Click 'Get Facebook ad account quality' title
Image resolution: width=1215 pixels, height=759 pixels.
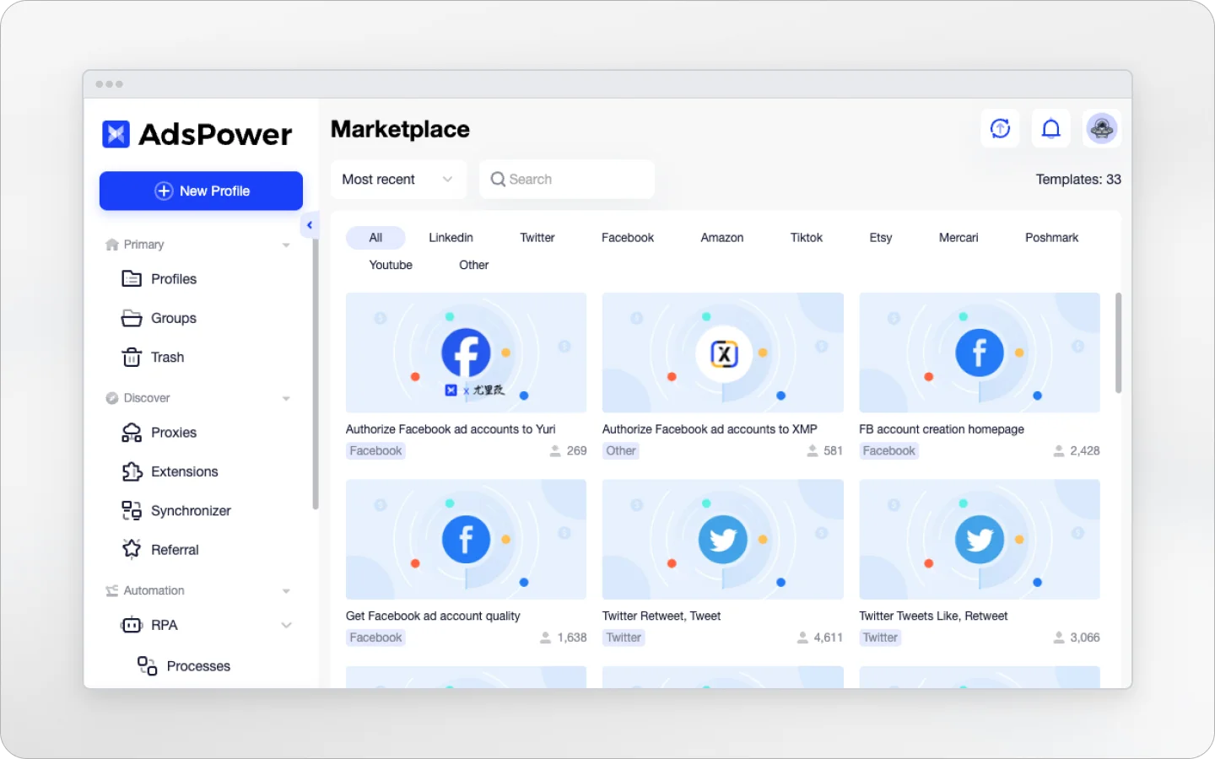tap(433, 616)
